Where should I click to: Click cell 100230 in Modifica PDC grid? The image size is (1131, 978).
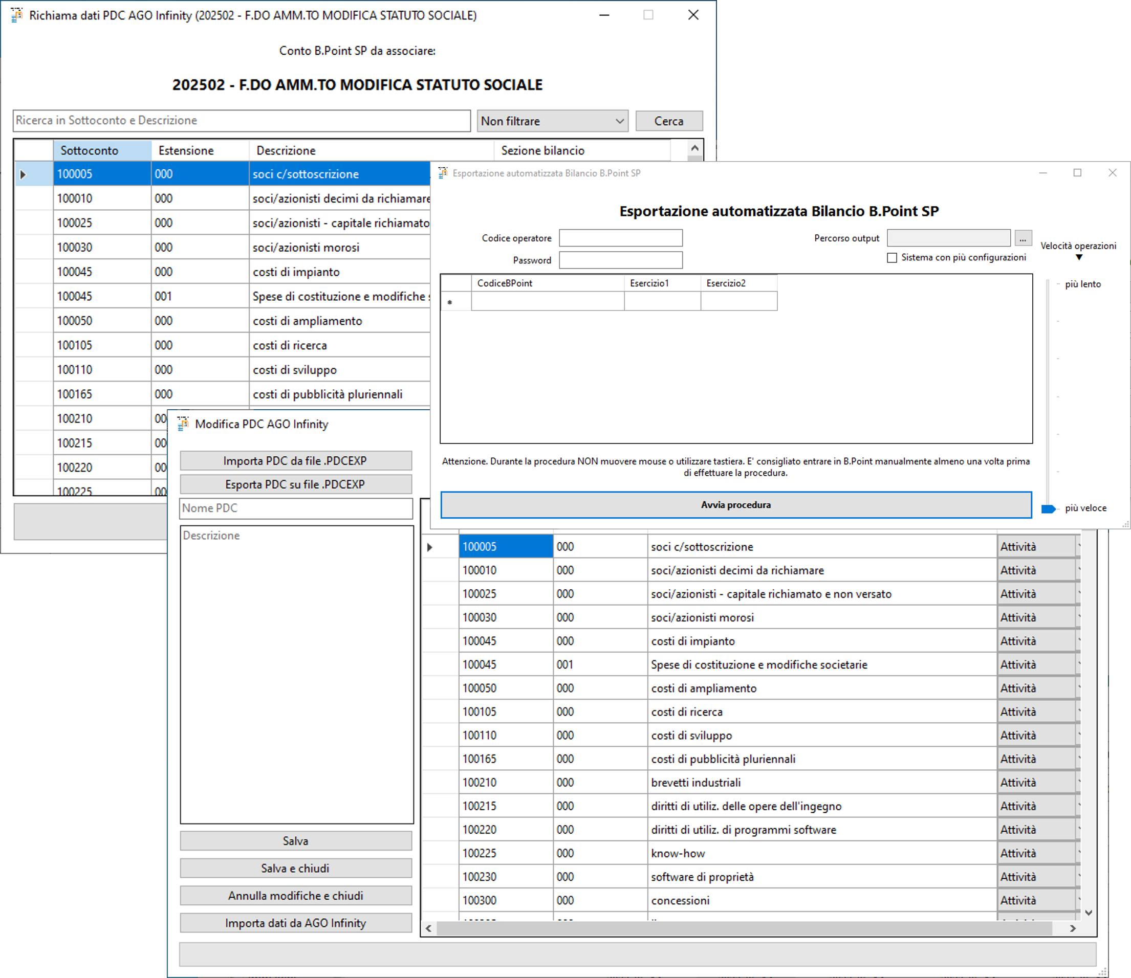pos(506,877)
